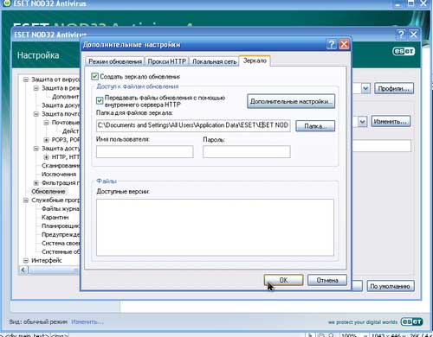
Task: Select Файлы журнала in the settings tree
Action: [61, 208]
